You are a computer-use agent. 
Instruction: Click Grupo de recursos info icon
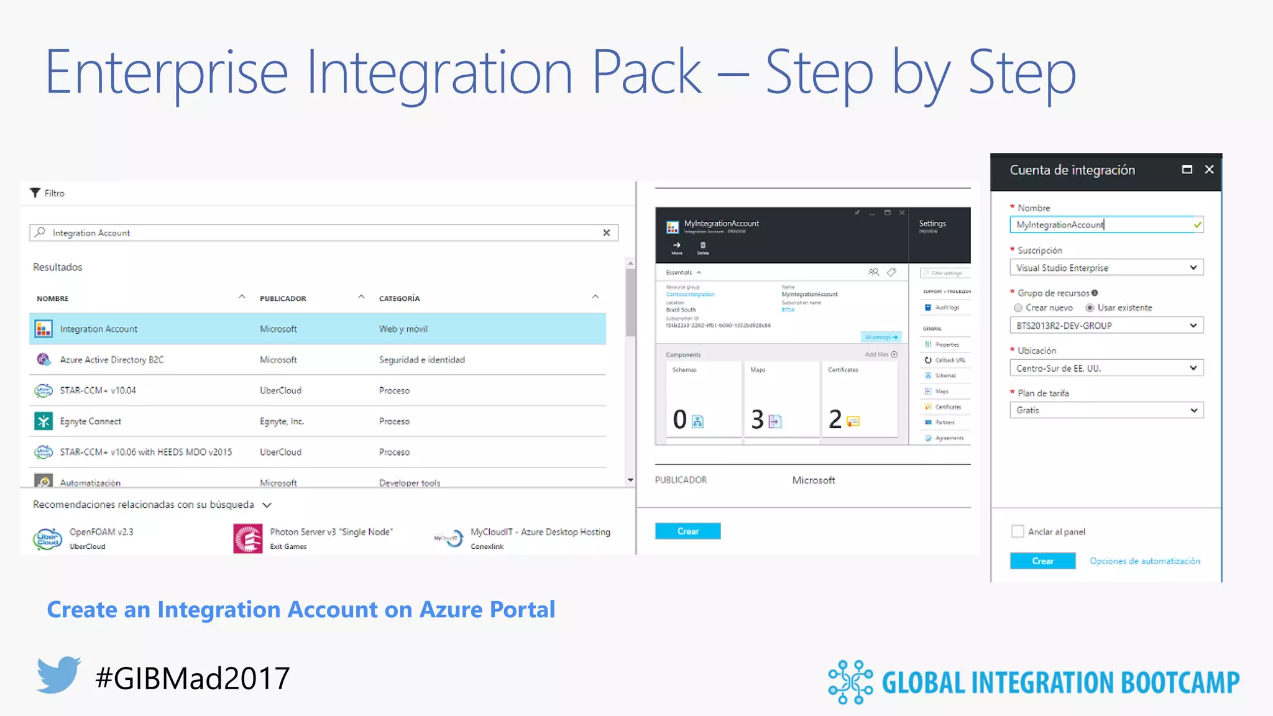[1095, 293]
